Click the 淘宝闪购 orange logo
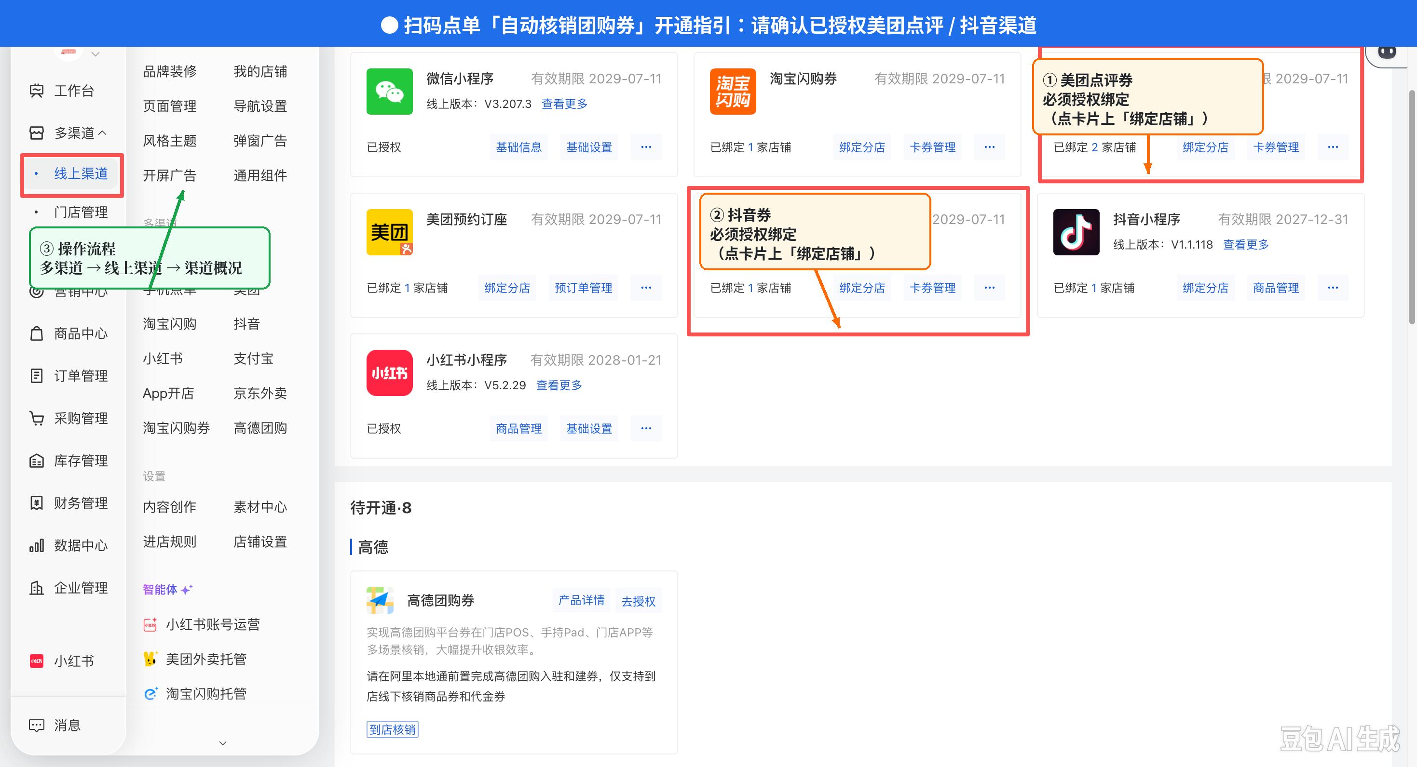This screenshot has height=767, width=1417. point(733,91)
